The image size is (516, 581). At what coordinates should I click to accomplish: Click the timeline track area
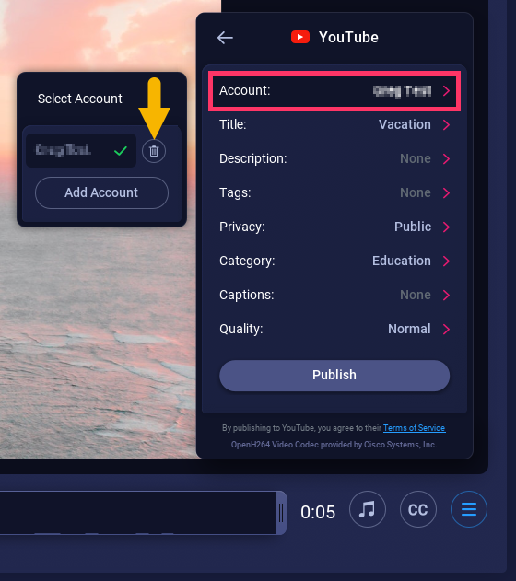[137, 513]
